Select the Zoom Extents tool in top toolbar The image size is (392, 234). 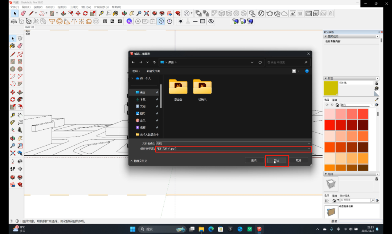point(146,13)
